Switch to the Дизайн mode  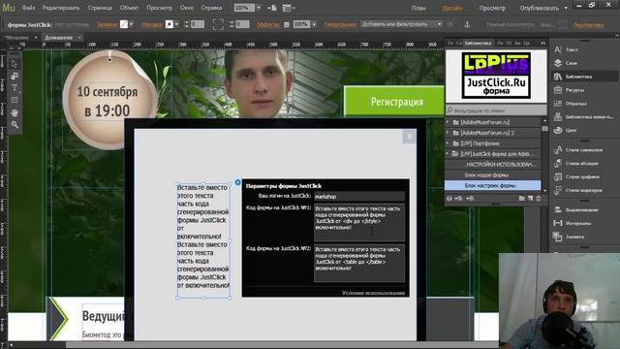point(452,8)
